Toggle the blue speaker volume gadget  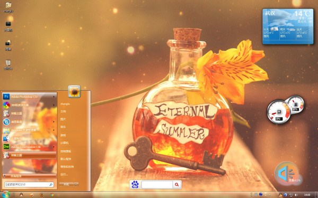(286, 173)
